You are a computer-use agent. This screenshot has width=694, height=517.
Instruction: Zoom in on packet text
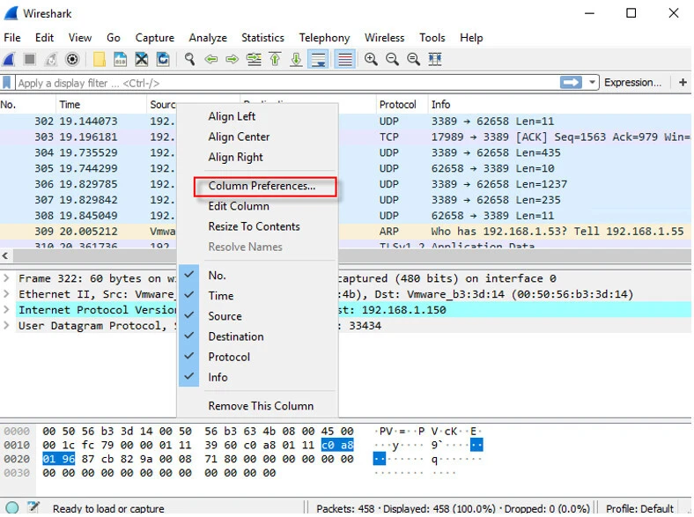[x=371, y=60]
